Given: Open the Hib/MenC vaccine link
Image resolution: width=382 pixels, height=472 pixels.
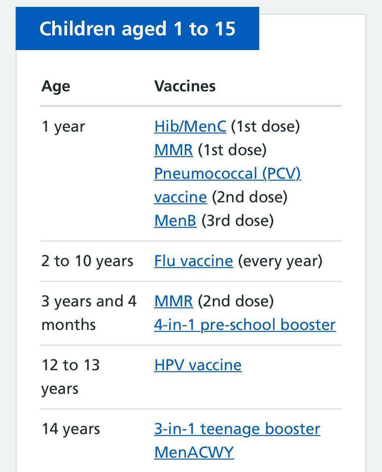Looking at the screenshot, I should click(x=190, y=126).
